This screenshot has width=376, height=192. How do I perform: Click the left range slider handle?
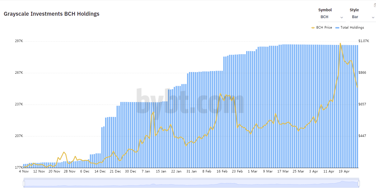(24, 183)
